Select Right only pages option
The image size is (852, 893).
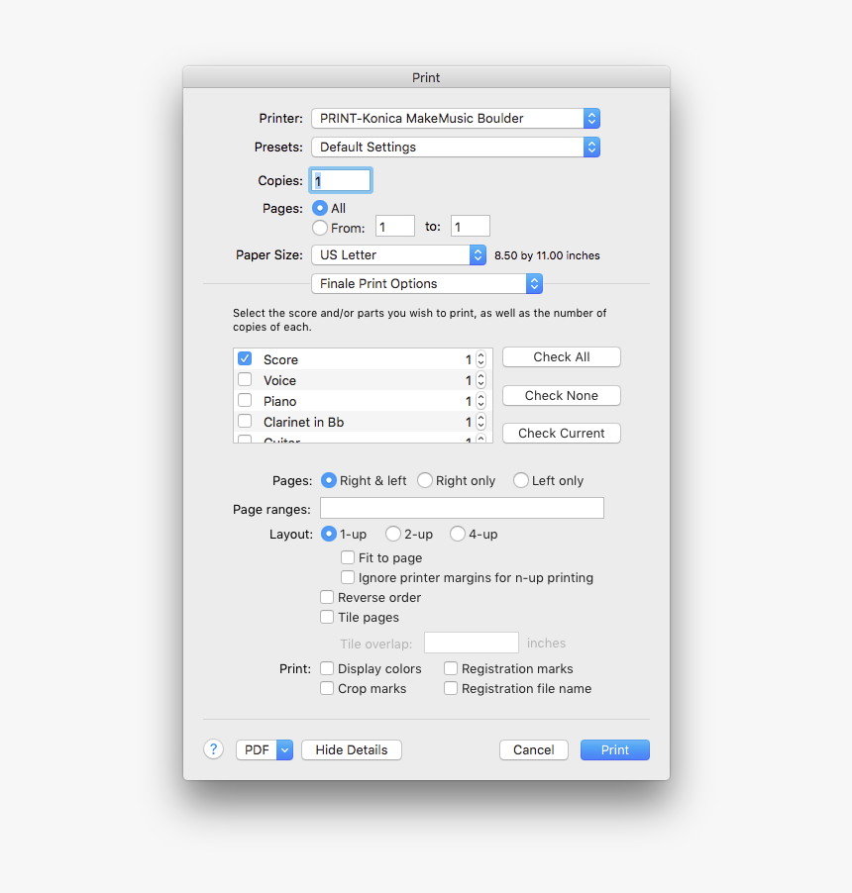coord(424,480)
